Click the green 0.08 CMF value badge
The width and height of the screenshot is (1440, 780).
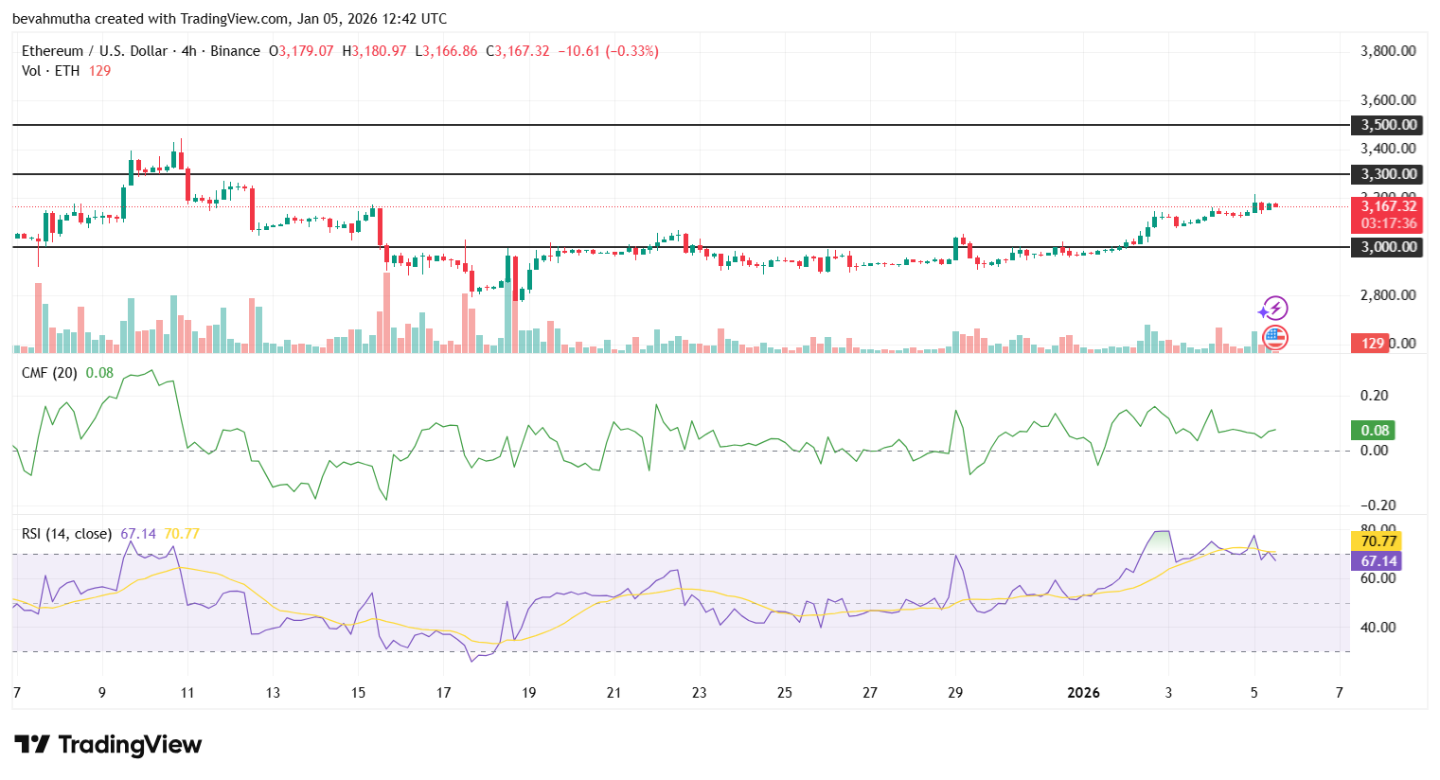click(1373, 430)
